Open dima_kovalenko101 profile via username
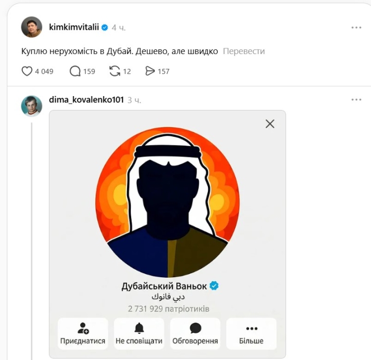The image size is (371, 360). (86, 99)
